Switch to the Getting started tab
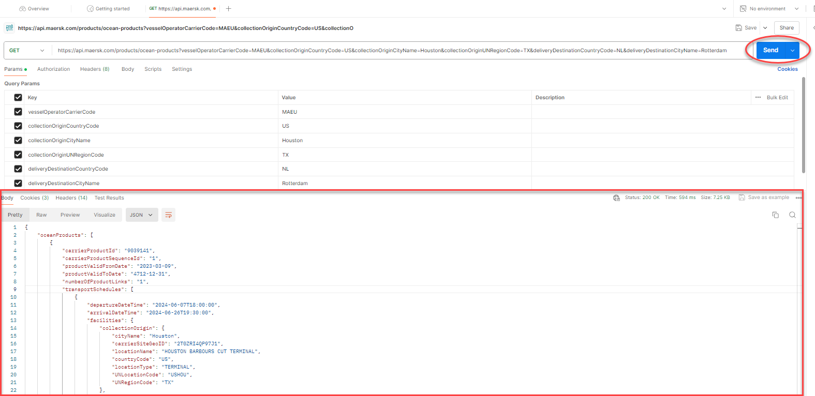Screen dimensions: 815x396 (x=108, y=9)
